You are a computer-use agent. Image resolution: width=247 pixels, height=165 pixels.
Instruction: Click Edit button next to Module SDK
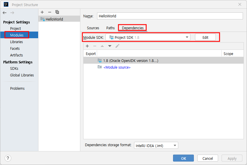[205, 37]
